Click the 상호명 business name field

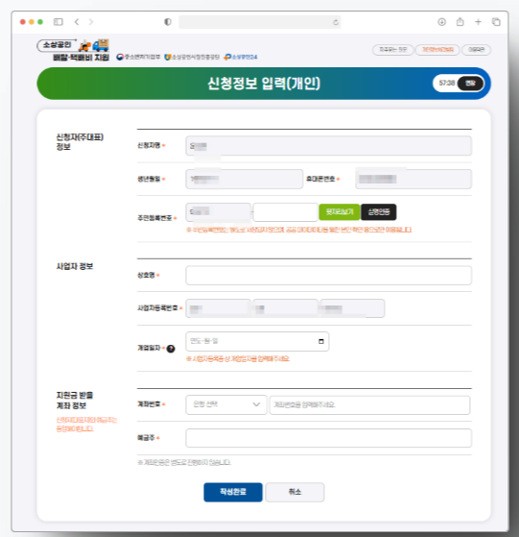pyautogui.click(x=328, y=276)
